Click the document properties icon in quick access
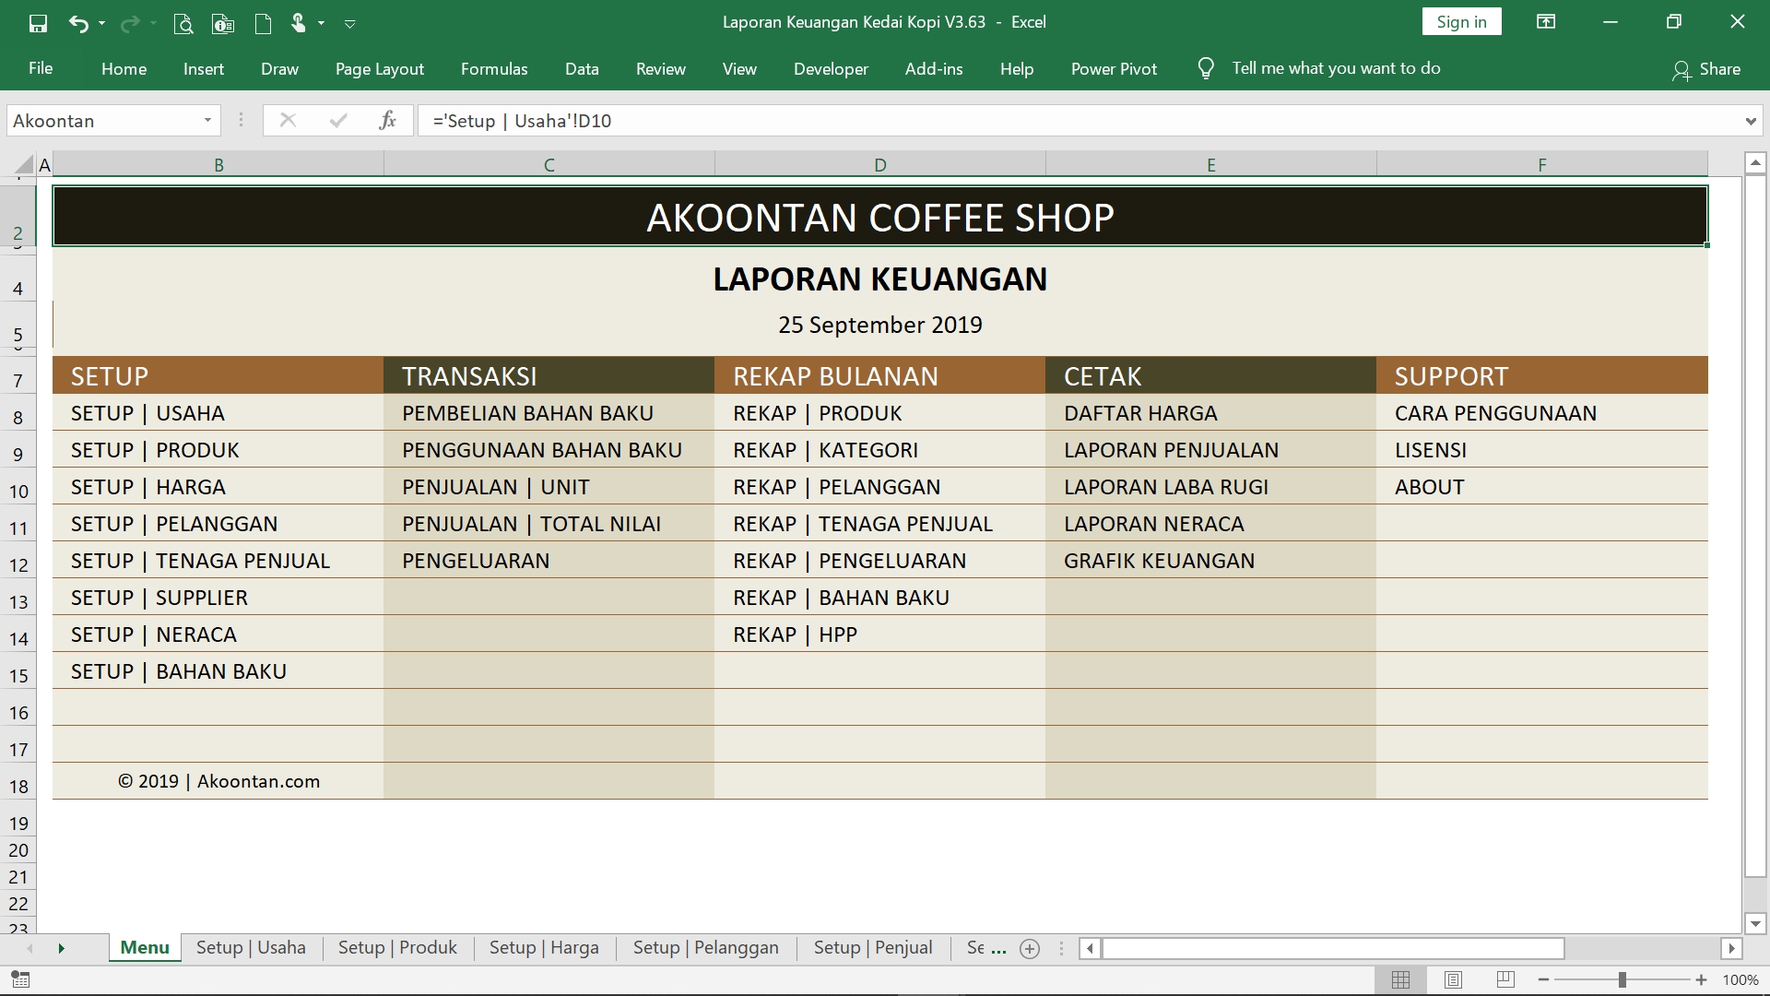The width and height of the screenshot is (1770, 996). pyautogui.click(x=223, y=23)
